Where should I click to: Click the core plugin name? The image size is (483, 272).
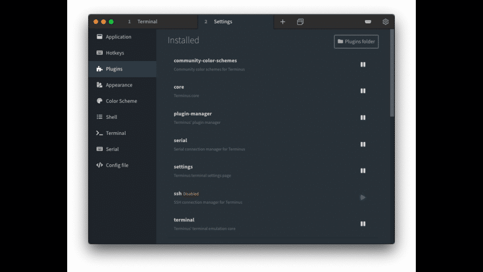[x=179, y=87]
